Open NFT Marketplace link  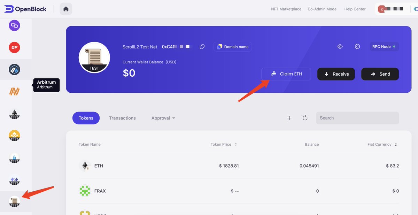[286, 9]
